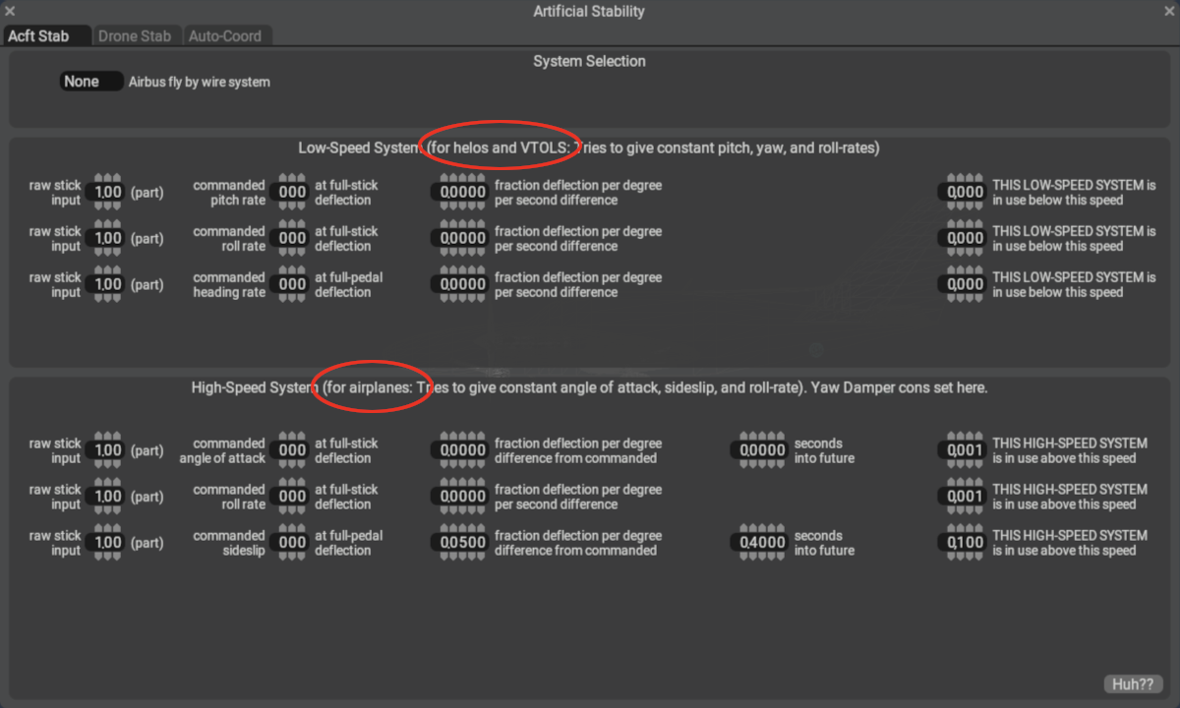The width and height of the screenshot is (1180, 708).
Task: Click the low-speed commanded pitch rate value
Action: tap(292, 193)
